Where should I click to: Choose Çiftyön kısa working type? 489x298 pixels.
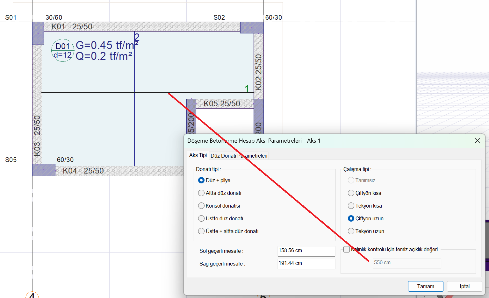point(351,193)
